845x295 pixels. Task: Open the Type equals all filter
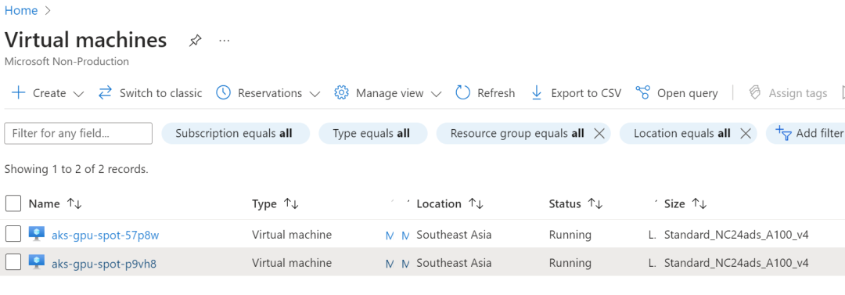click(x=373, y=133)
